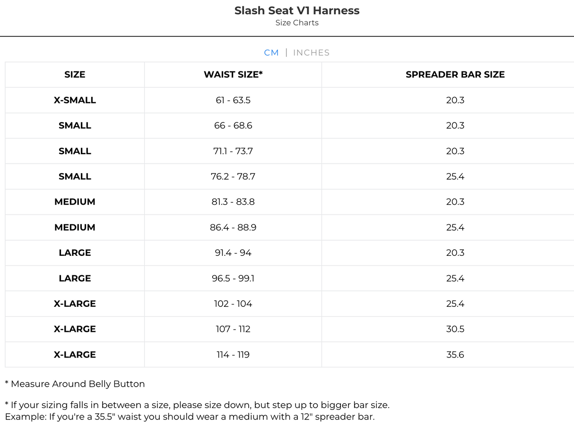Click the X-SMALL size row label
The width and height of the screenshot is (574, 435).
[75, 100]
